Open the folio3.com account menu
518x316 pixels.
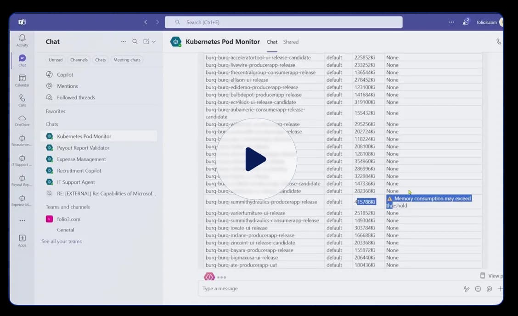[x=487, y=22]
